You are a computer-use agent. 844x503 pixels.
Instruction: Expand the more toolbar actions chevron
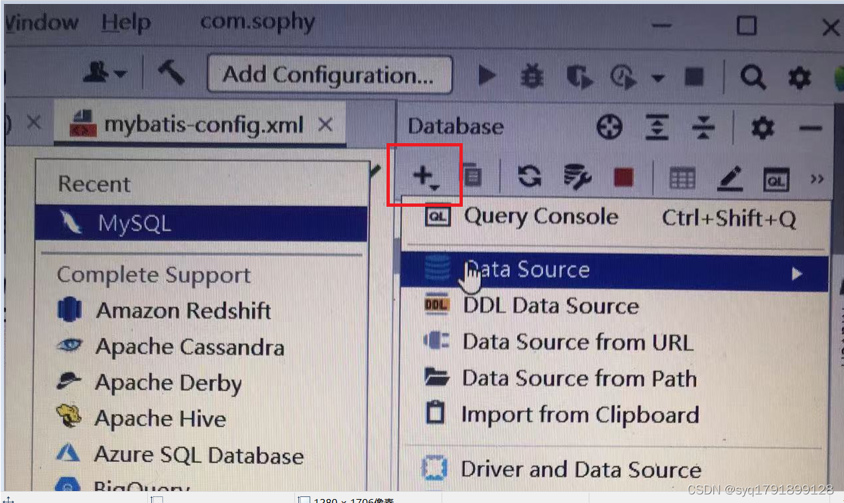(817, 179)
